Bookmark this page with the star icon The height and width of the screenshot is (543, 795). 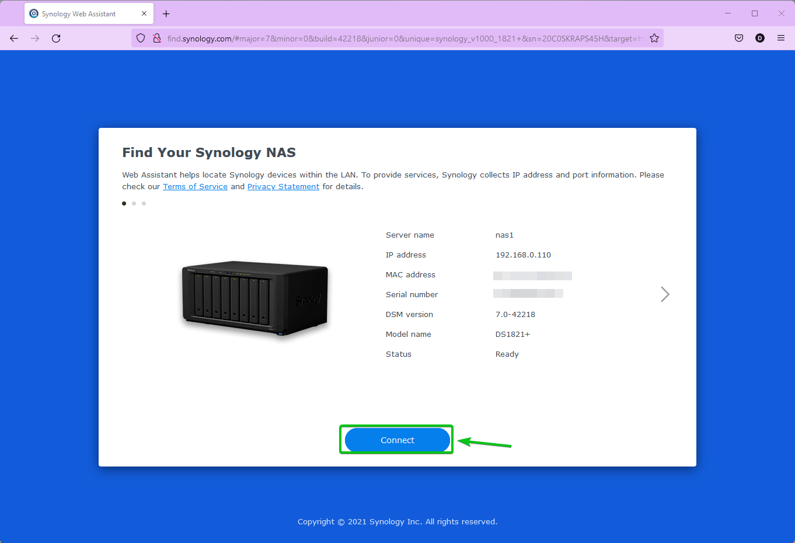click(x=654, y=37)
